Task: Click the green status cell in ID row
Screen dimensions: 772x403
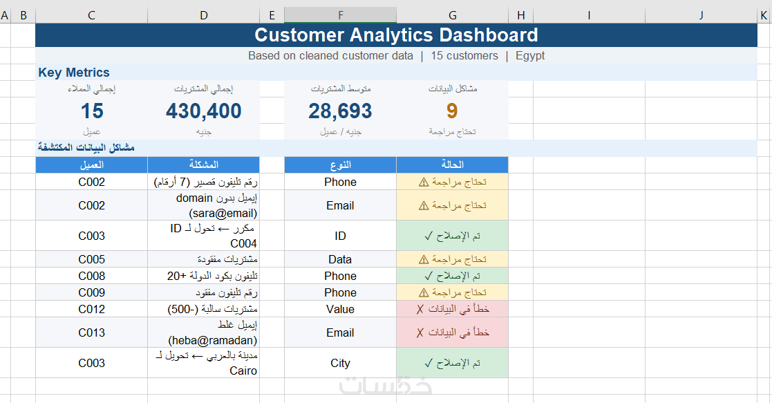Action: coord(452,236)
